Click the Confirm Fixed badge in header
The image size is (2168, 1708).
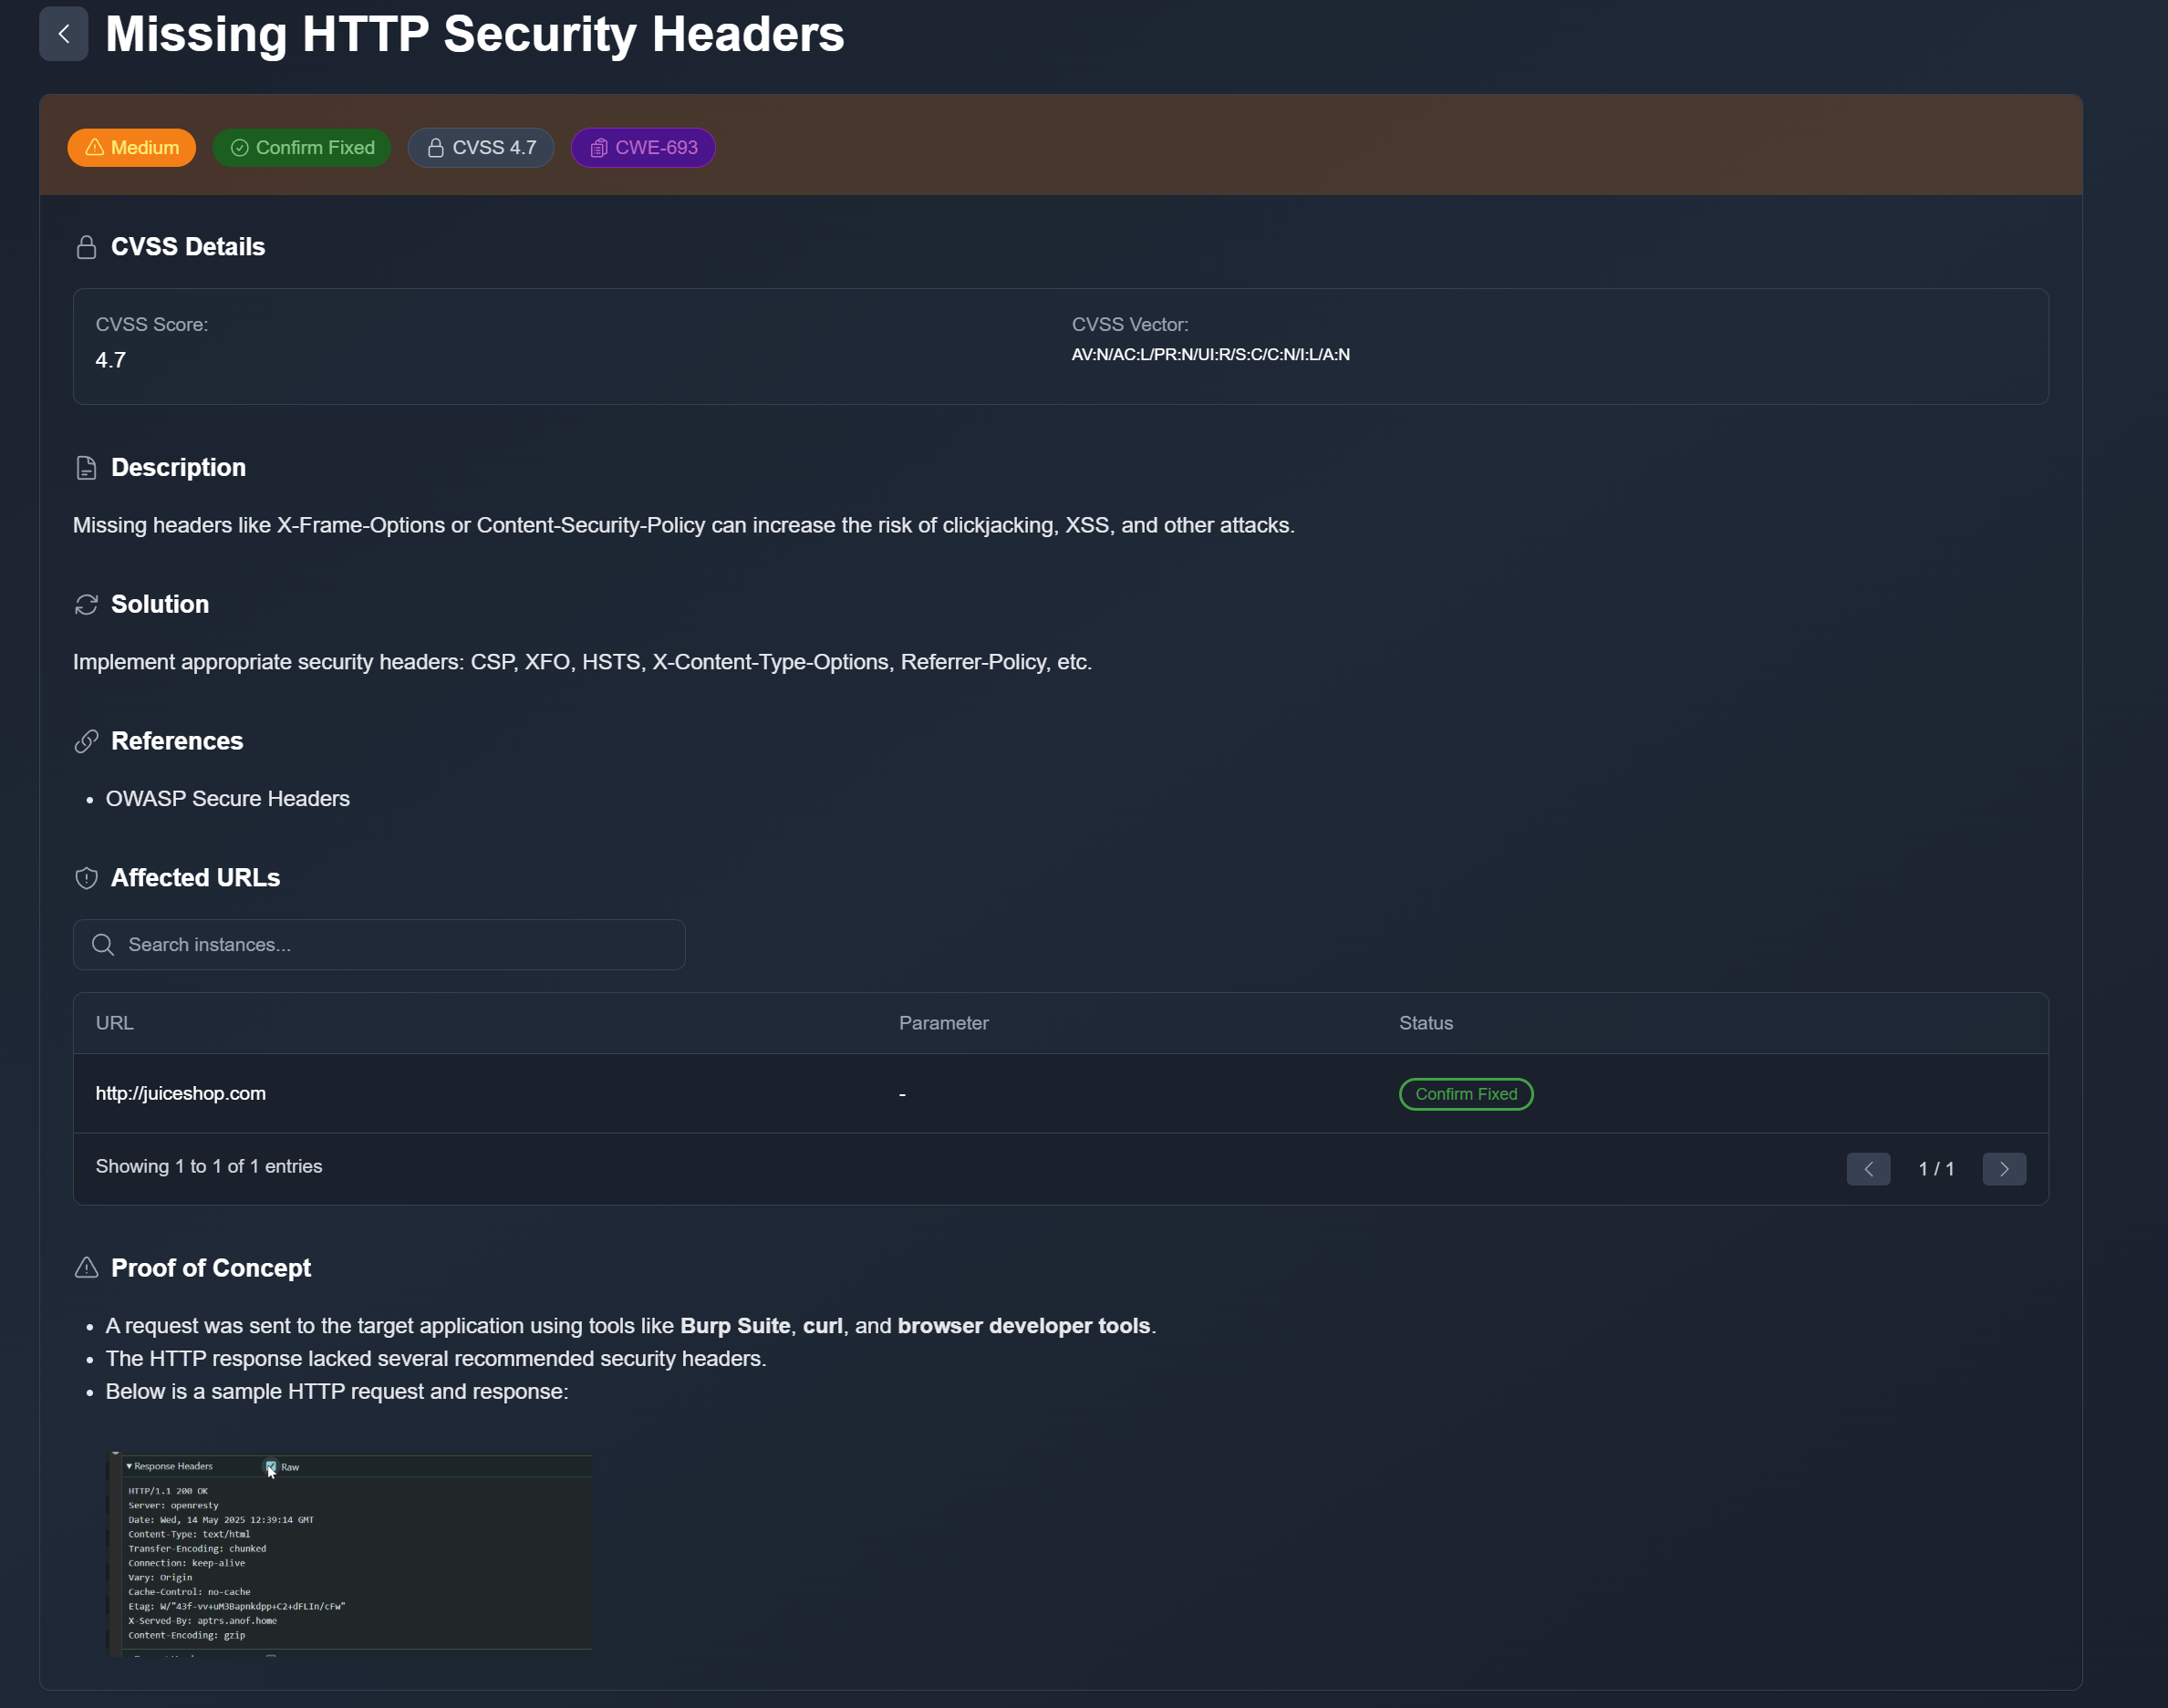click(x=302, y=148)
